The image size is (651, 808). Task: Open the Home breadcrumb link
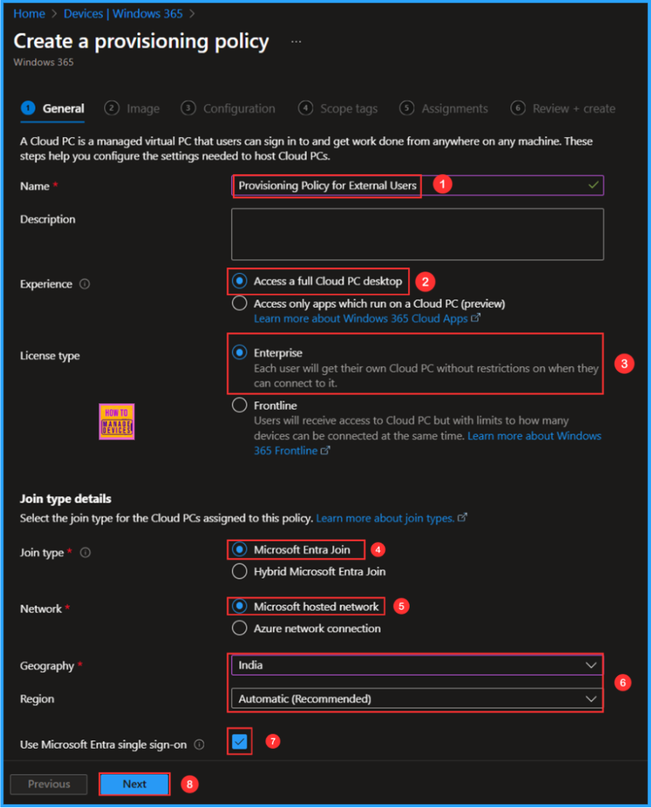[x=28, y=13]
